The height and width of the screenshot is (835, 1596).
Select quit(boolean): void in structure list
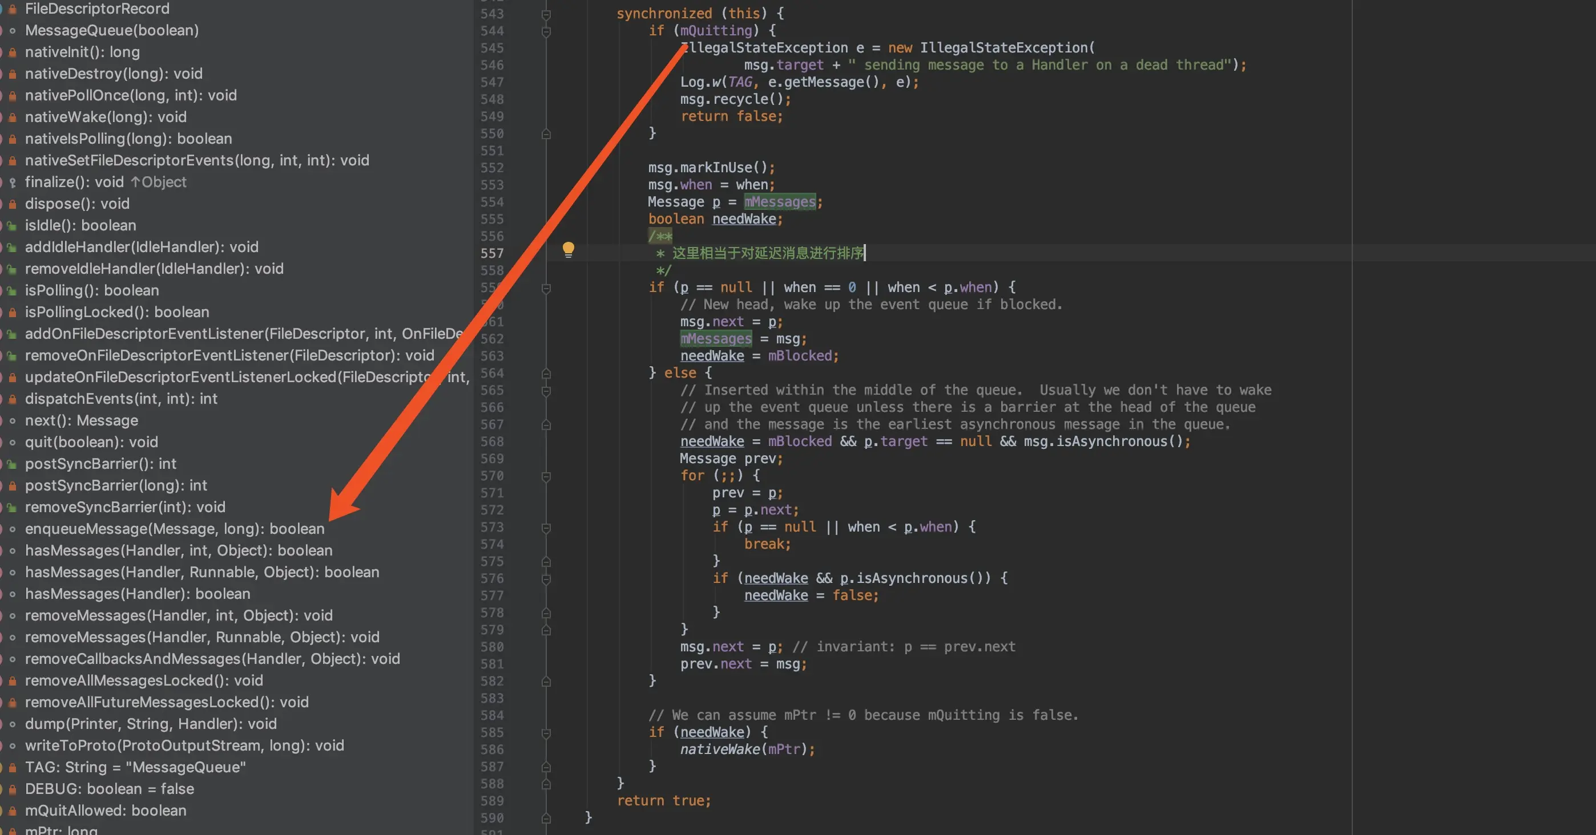[x=91, y=442]
